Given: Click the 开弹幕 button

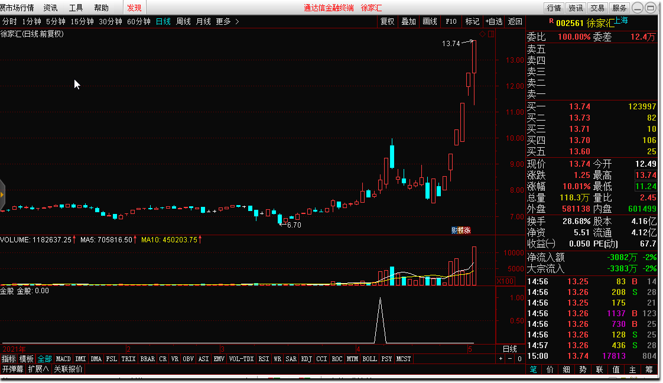Looking at the screenshot, I should click(x=12, y=369).
